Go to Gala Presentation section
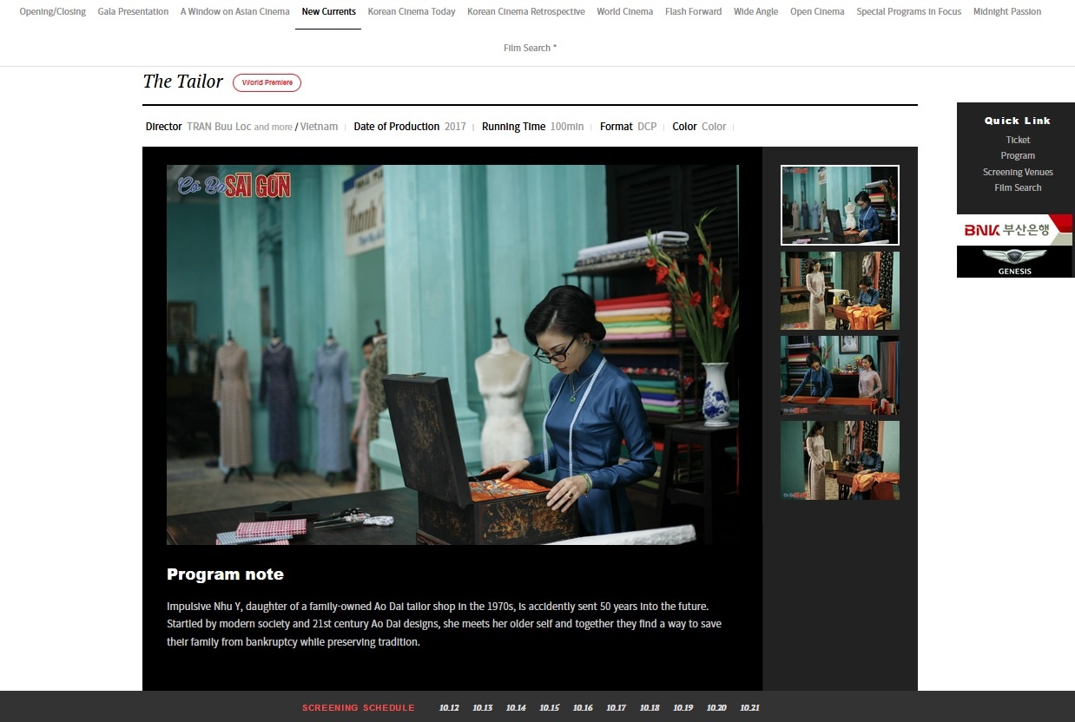The height and width of the screenshot is (722, 1075). point(133,12)
